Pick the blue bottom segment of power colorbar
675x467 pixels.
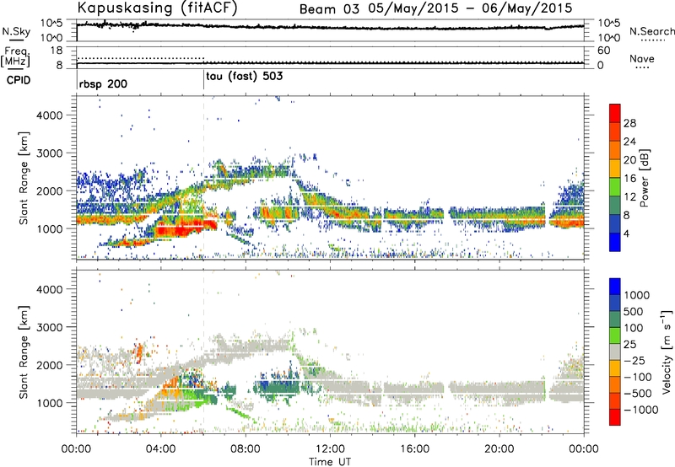(615, 242)
